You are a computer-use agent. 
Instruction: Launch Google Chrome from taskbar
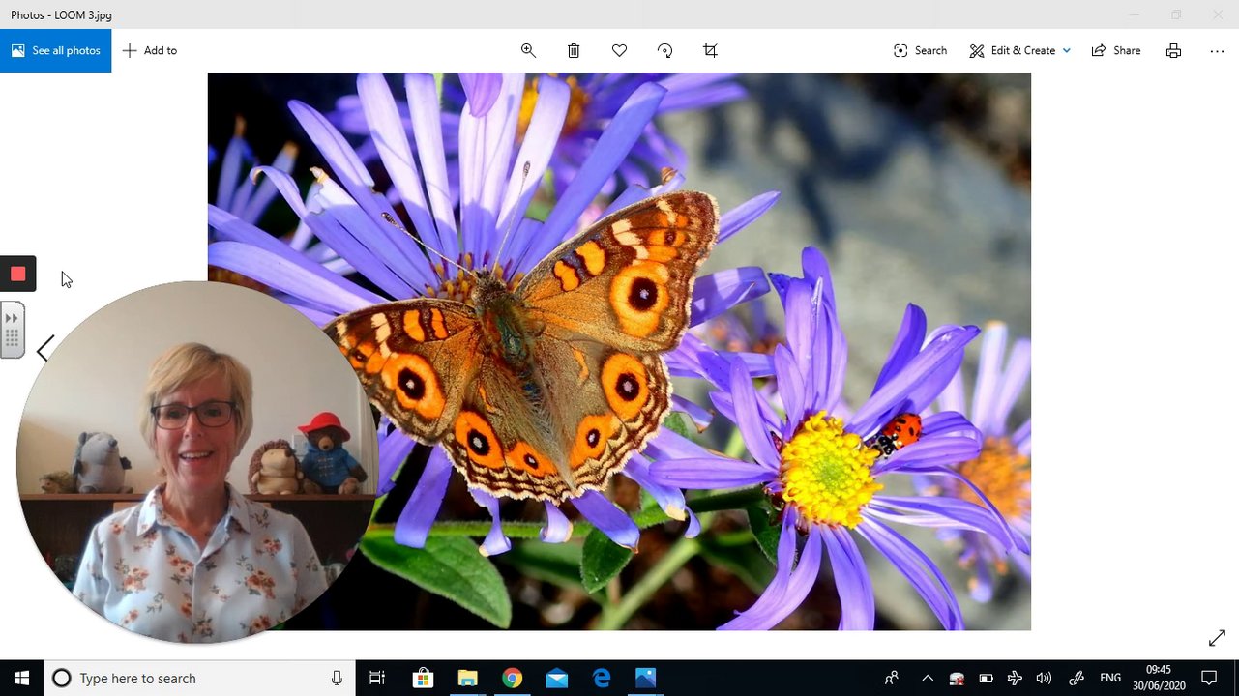point(512,678)
